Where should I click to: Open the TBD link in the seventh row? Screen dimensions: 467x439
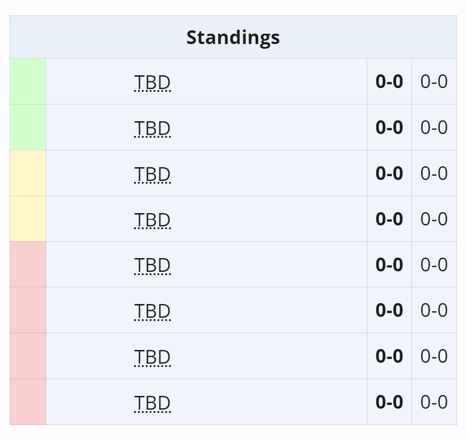(153, 356)
